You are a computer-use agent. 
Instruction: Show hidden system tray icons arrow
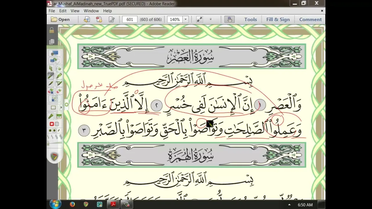(289, 205)
